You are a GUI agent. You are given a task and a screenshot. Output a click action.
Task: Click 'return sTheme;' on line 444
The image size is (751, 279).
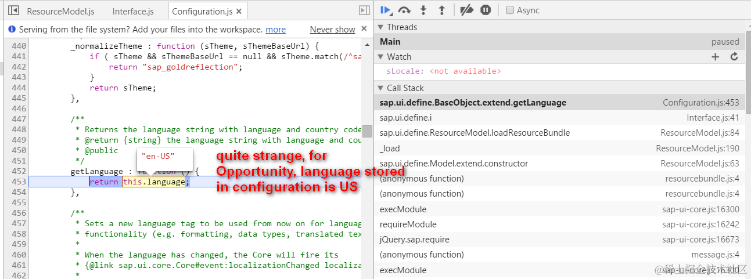pos(123,88)
